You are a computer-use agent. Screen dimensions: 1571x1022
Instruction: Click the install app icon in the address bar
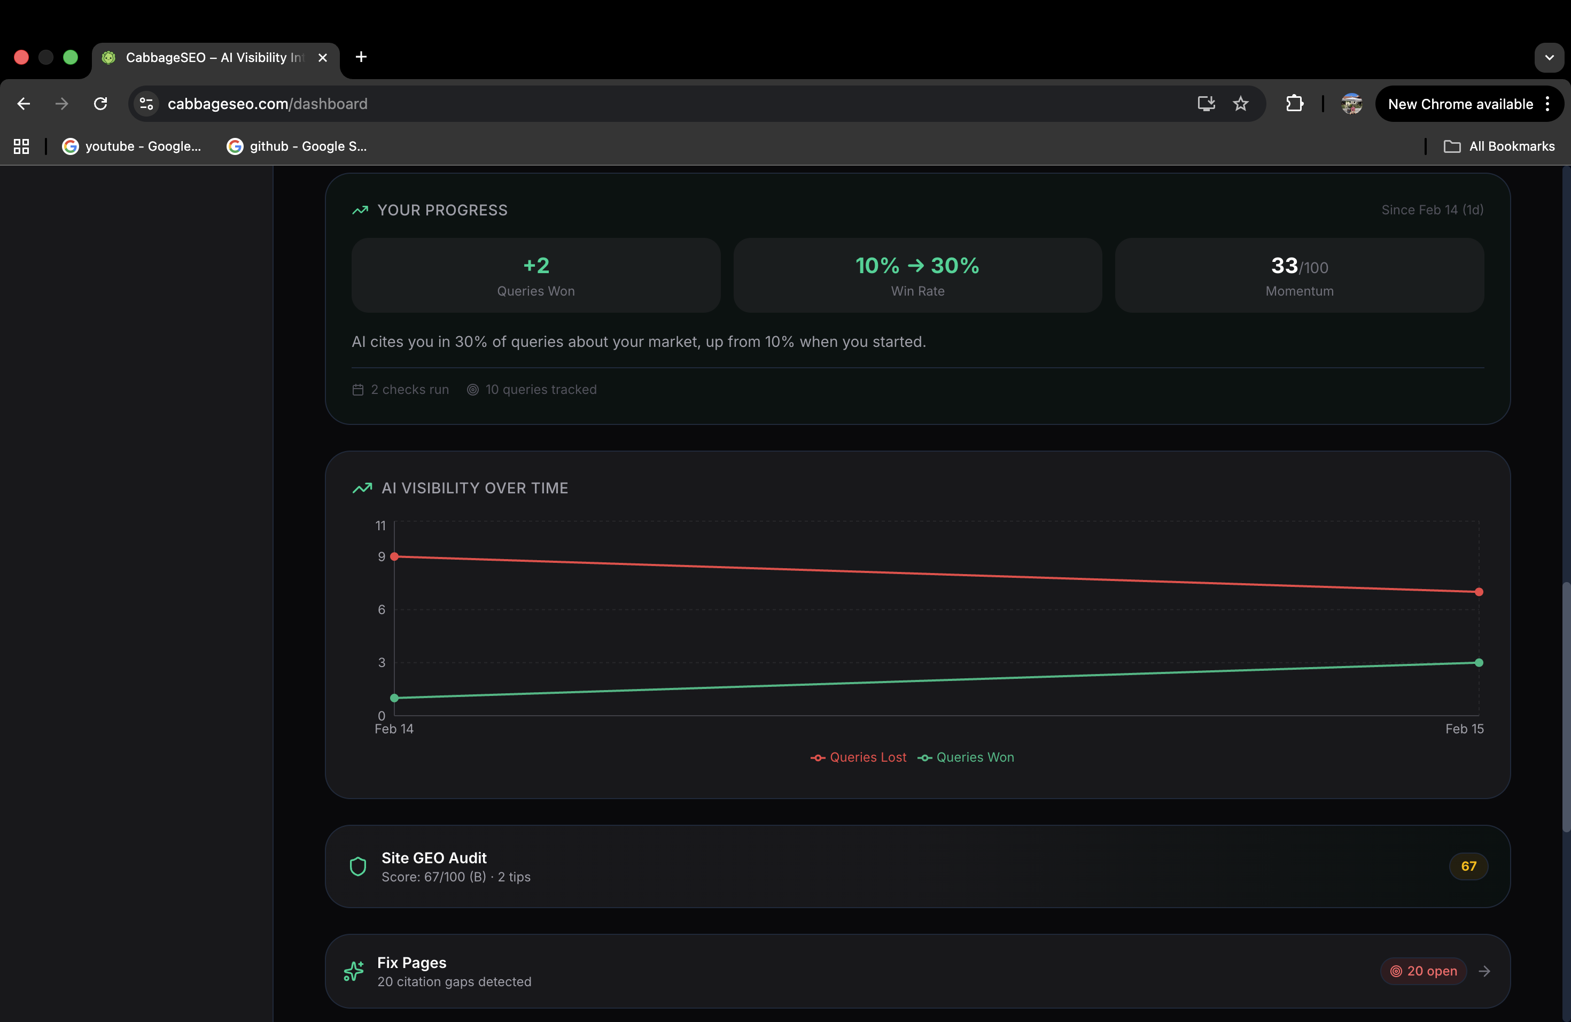(1206, 104)
